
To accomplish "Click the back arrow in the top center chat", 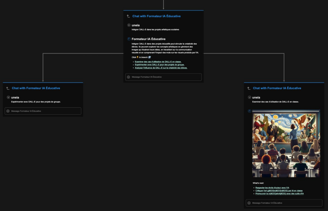I will 128,16.
